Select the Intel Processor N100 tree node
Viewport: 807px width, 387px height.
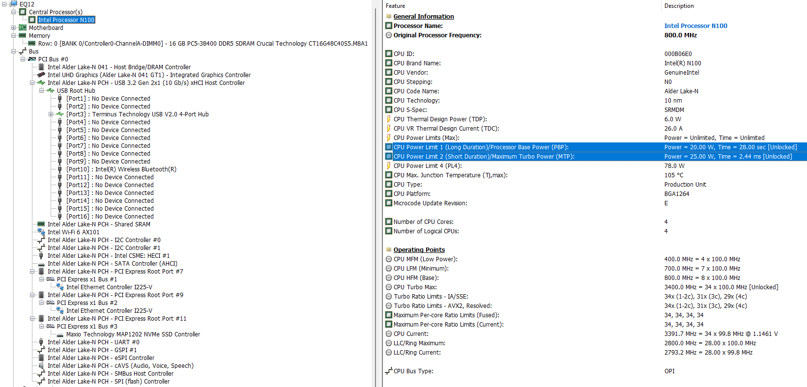click(66, 20)
